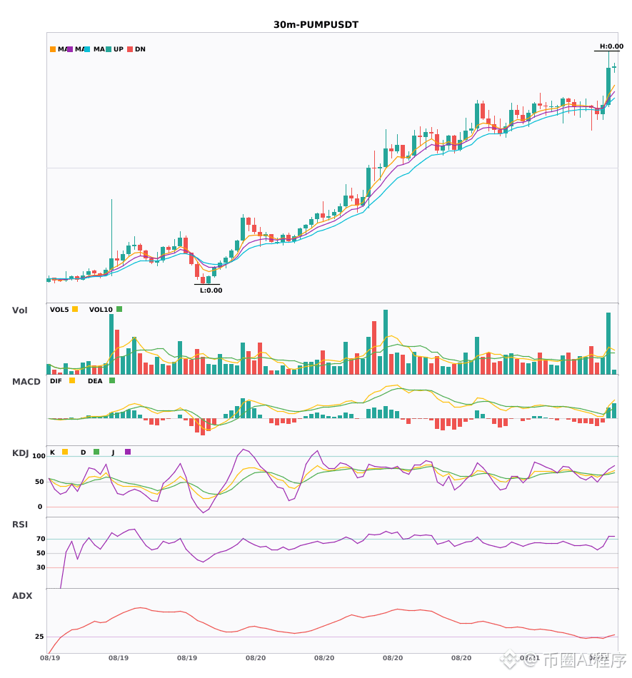Screen dimensions: 632x678
Task: Click the RSI axis value 70
Action: [x=41, y=539]
